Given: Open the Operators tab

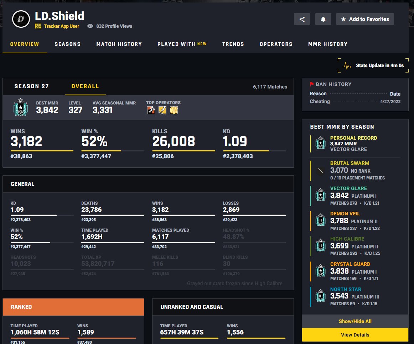Looking at the screenshot, I should (x=276, y=44).
